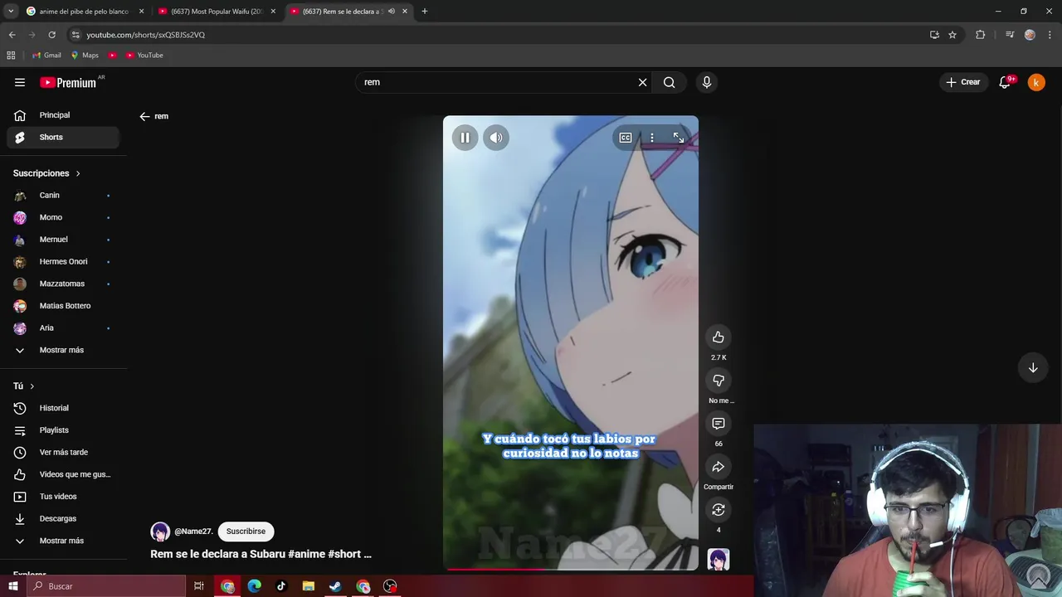Expand Mostrar más under subscriptions
Screen dimensions: 1062x597
pos(63,350)
